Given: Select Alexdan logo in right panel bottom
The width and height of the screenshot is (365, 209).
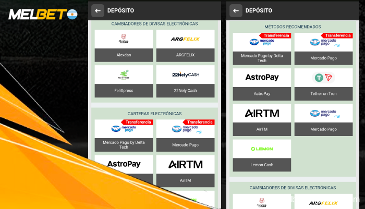Looking at the screenshot, I should tap(262, 201).
